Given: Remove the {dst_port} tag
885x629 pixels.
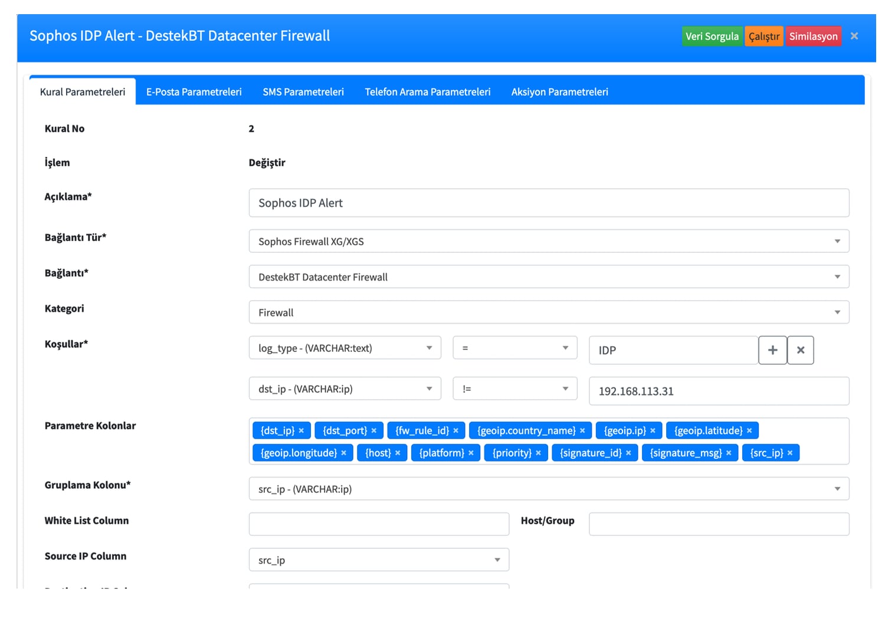Looking at the screenshot, I should pyautogui.click(x=373, y=430).
